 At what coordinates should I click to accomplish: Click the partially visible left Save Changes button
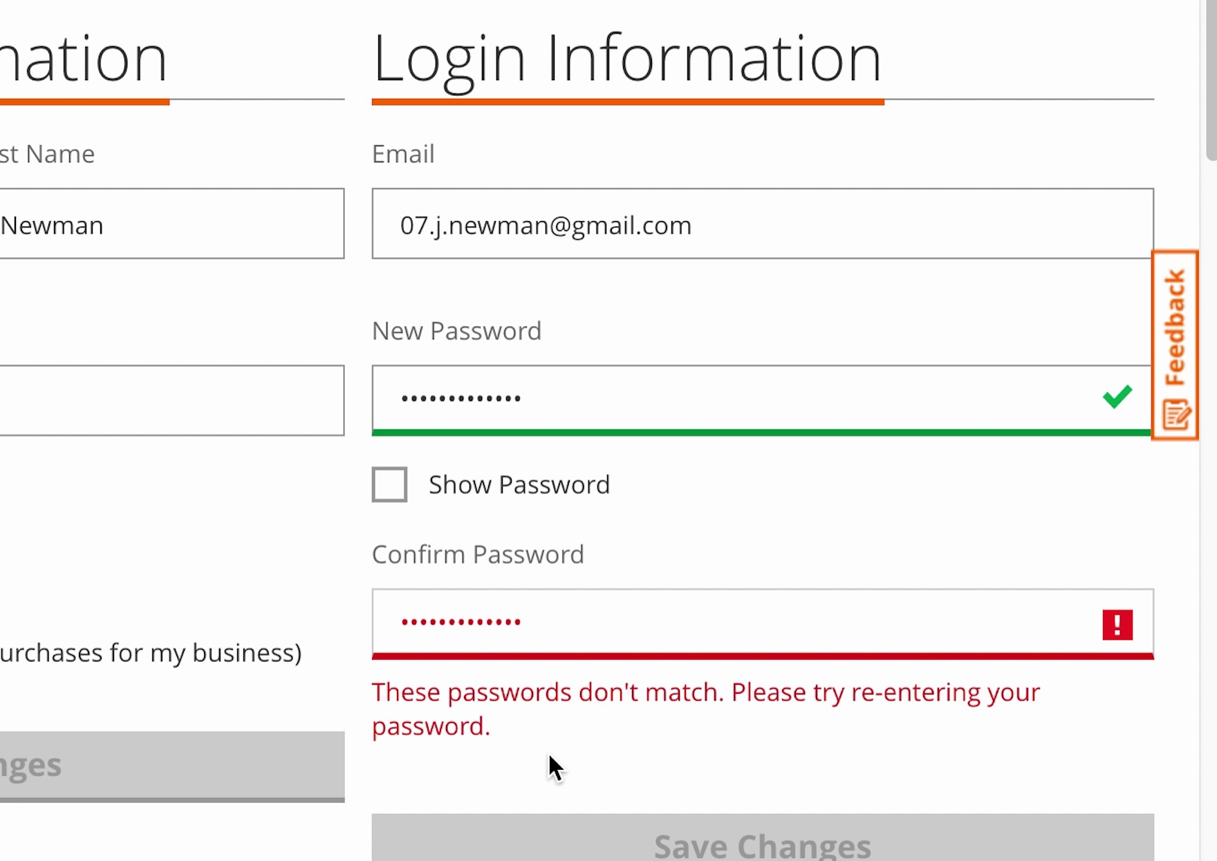click(x=171, y=766)
